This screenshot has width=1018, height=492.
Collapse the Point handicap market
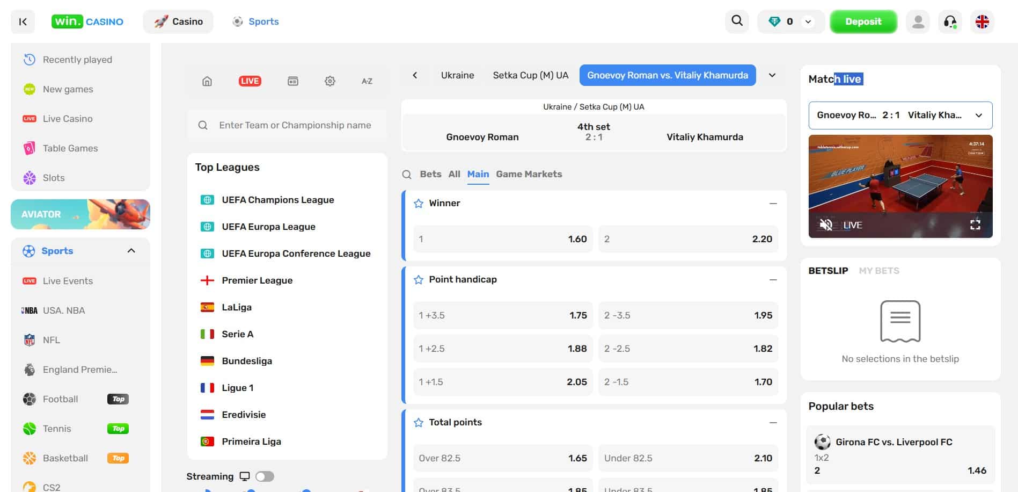point(773,280)
